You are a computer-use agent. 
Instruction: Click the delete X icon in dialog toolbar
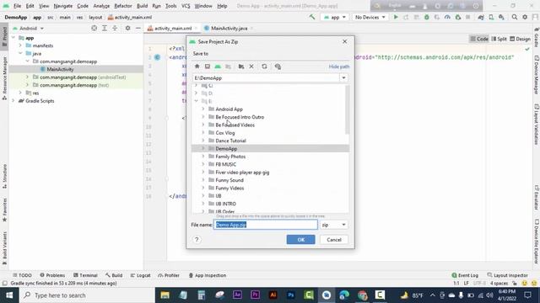pyautogui.click(x=251, y=66)
